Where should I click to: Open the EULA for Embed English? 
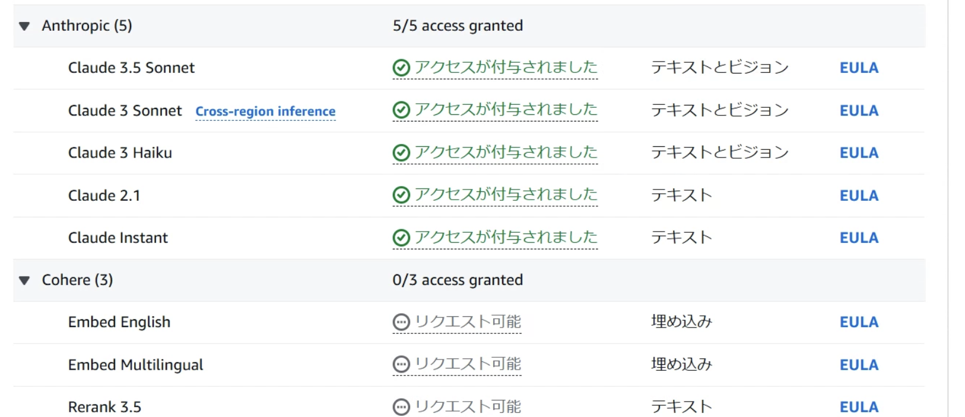click(859, 322)
